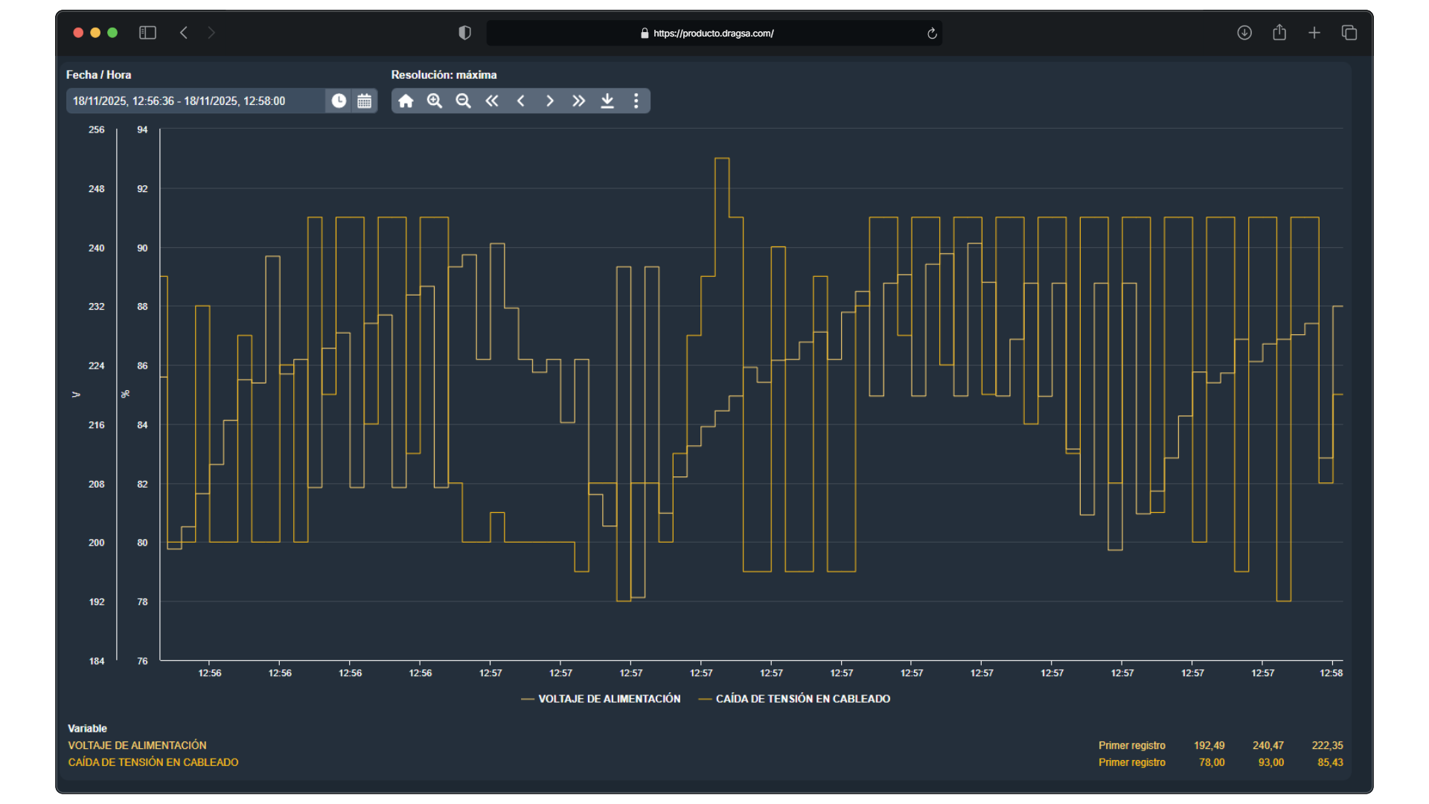Open the clock time picker
This screenshot has height=804, width=1429.
[x=339, y=101]
